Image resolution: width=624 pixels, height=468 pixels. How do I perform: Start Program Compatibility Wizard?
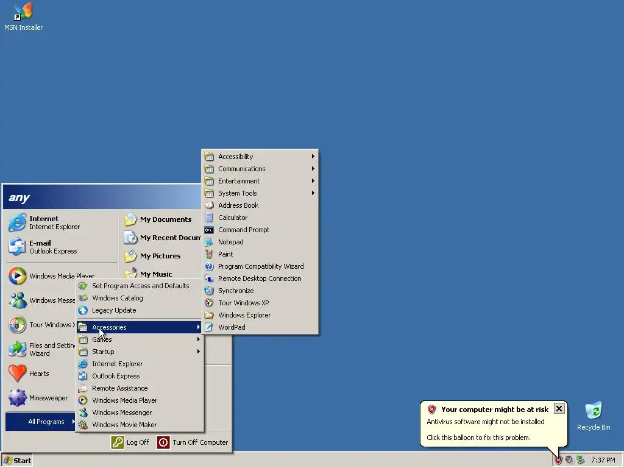click(x=260, y=266)
